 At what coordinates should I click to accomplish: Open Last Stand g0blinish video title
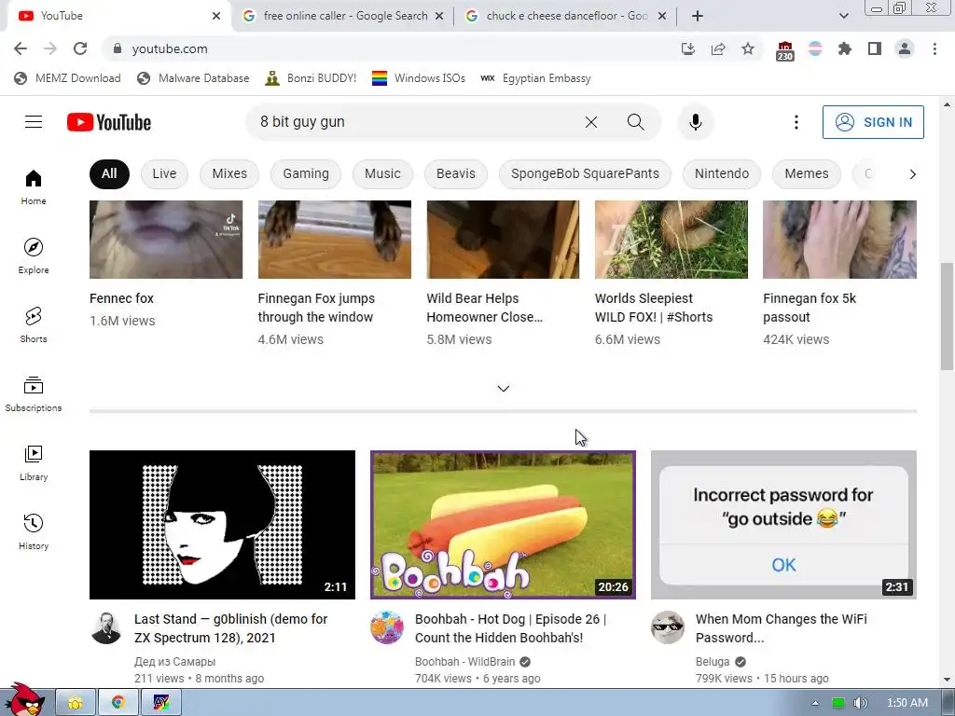coord(231,628)
